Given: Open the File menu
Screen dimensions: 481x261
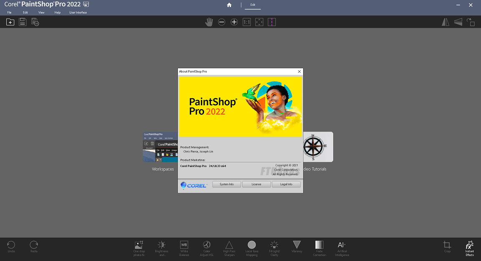Looking at the screenshot, I should tap(9, 12).
